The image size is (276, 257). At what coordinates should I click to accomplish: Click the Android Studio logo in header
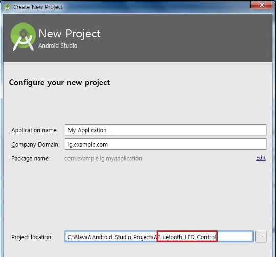click(x=23, y=37)
